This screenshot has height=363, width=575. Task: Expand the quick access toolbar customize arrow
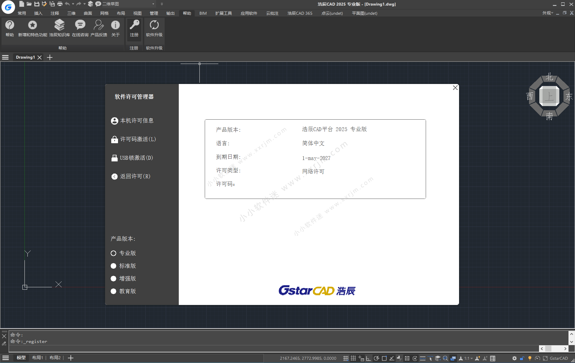coord(162,4)
